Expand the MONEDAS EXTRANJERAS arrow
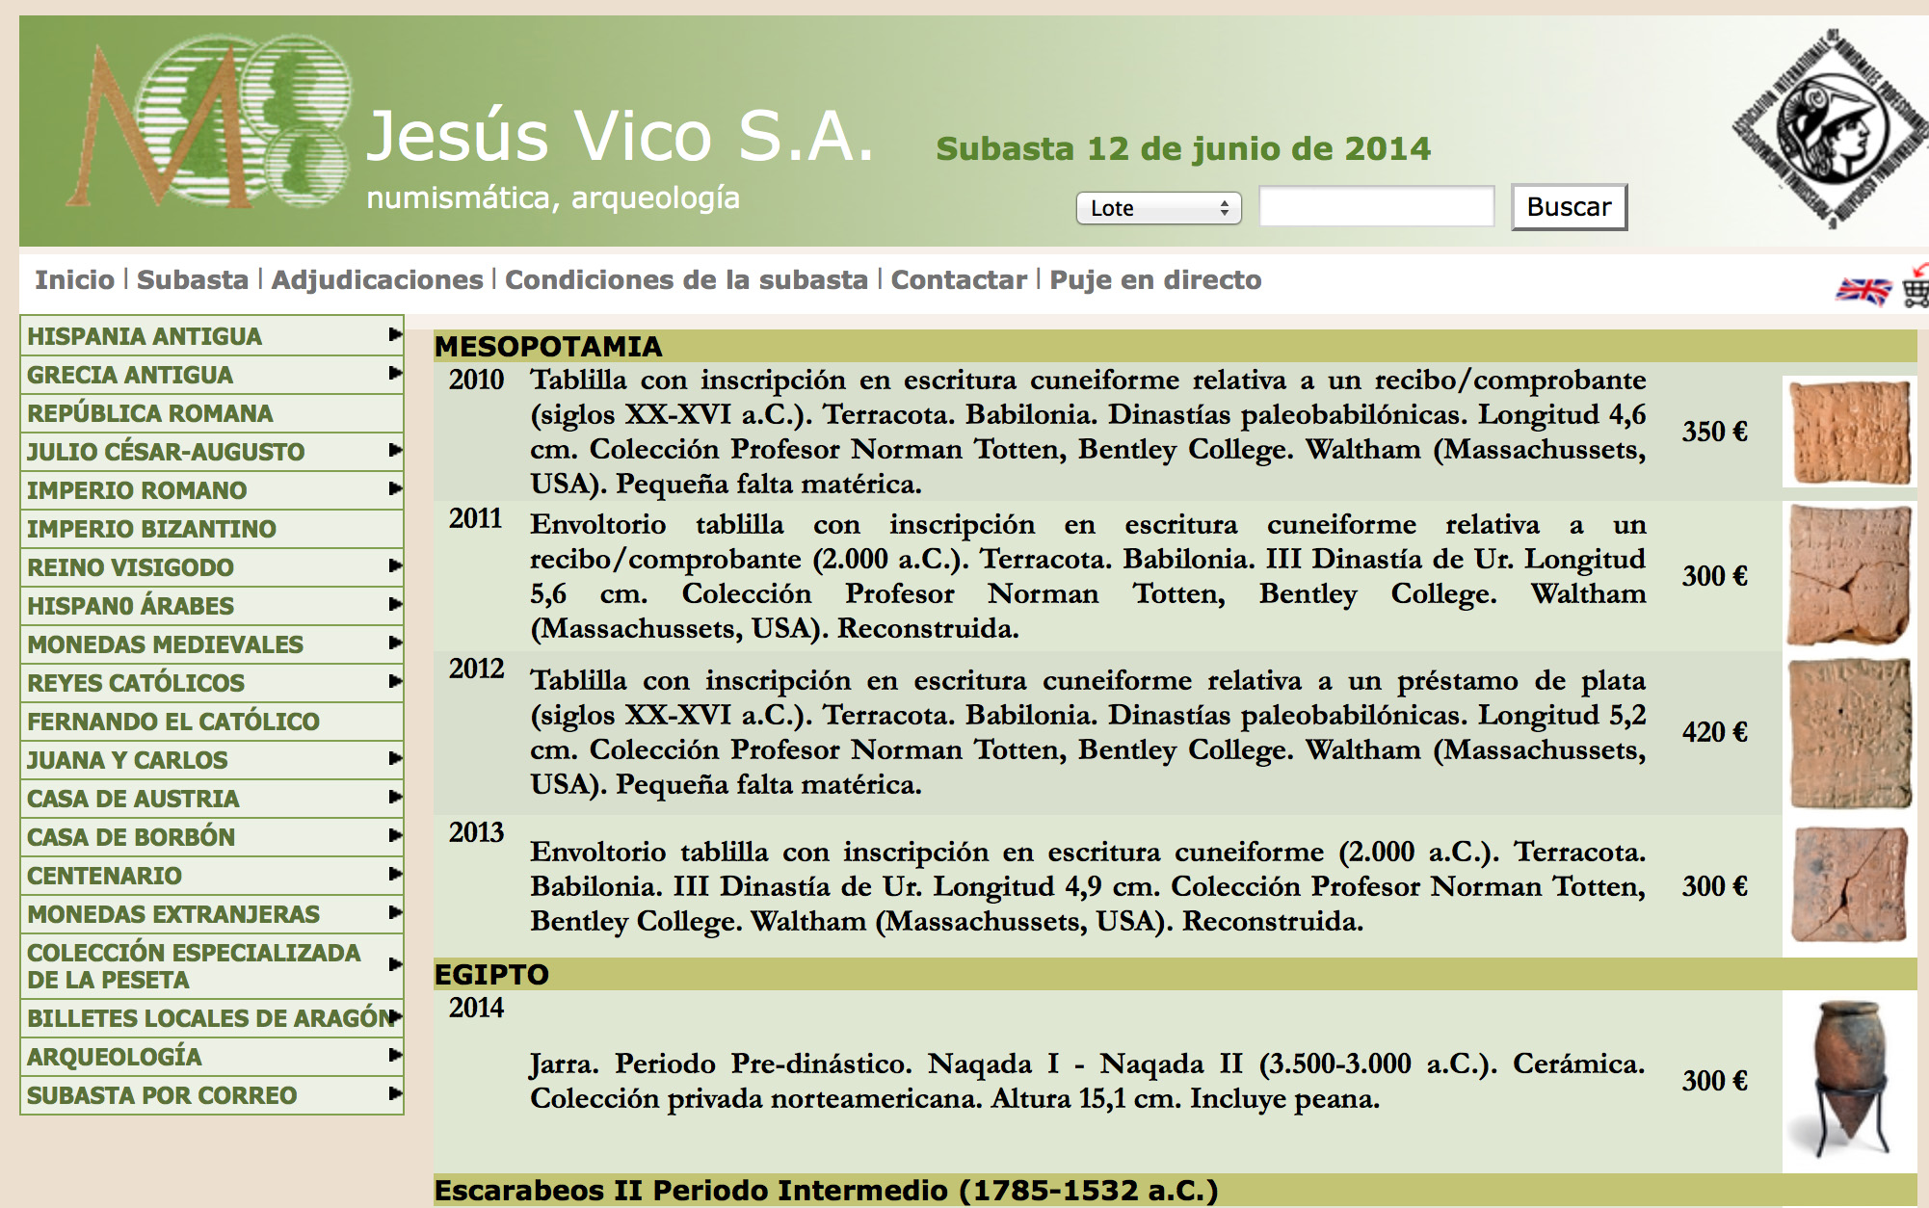Viewport: 1929px width, 1208px height. (394, 912)
